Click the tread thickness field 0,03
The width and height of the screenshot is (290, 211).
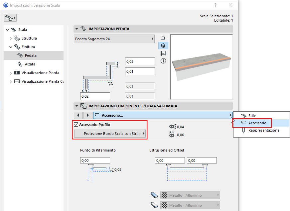[140, 61]
